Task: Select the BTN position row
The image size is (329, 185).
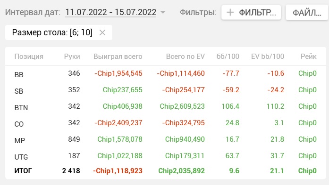Action: pyautogui.click(x=166, y=107)
